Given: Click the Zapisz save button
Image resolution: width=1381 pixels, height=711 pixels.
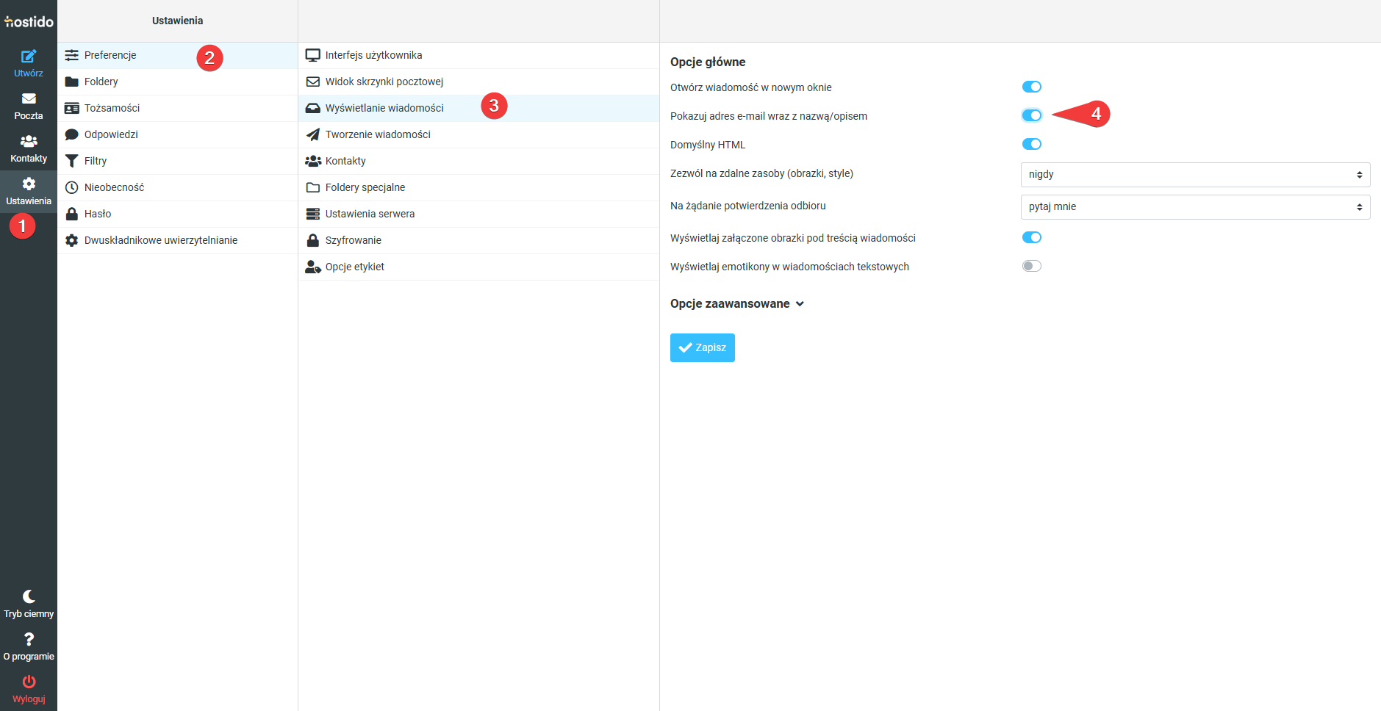Looking at the screenshot, I should point(702,347).
